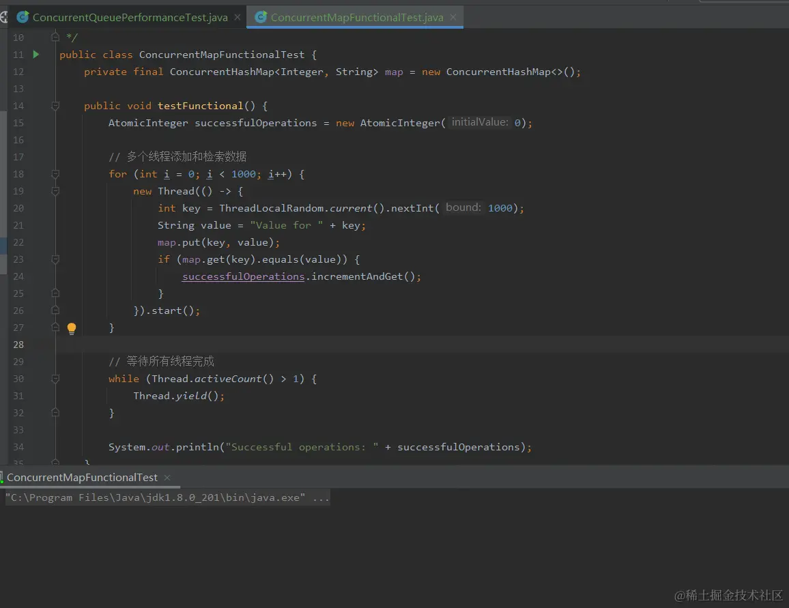Click the ThreadLocalRandom identifier on line 20
This screenshot has height=608, width=789.
coord(271,208)
